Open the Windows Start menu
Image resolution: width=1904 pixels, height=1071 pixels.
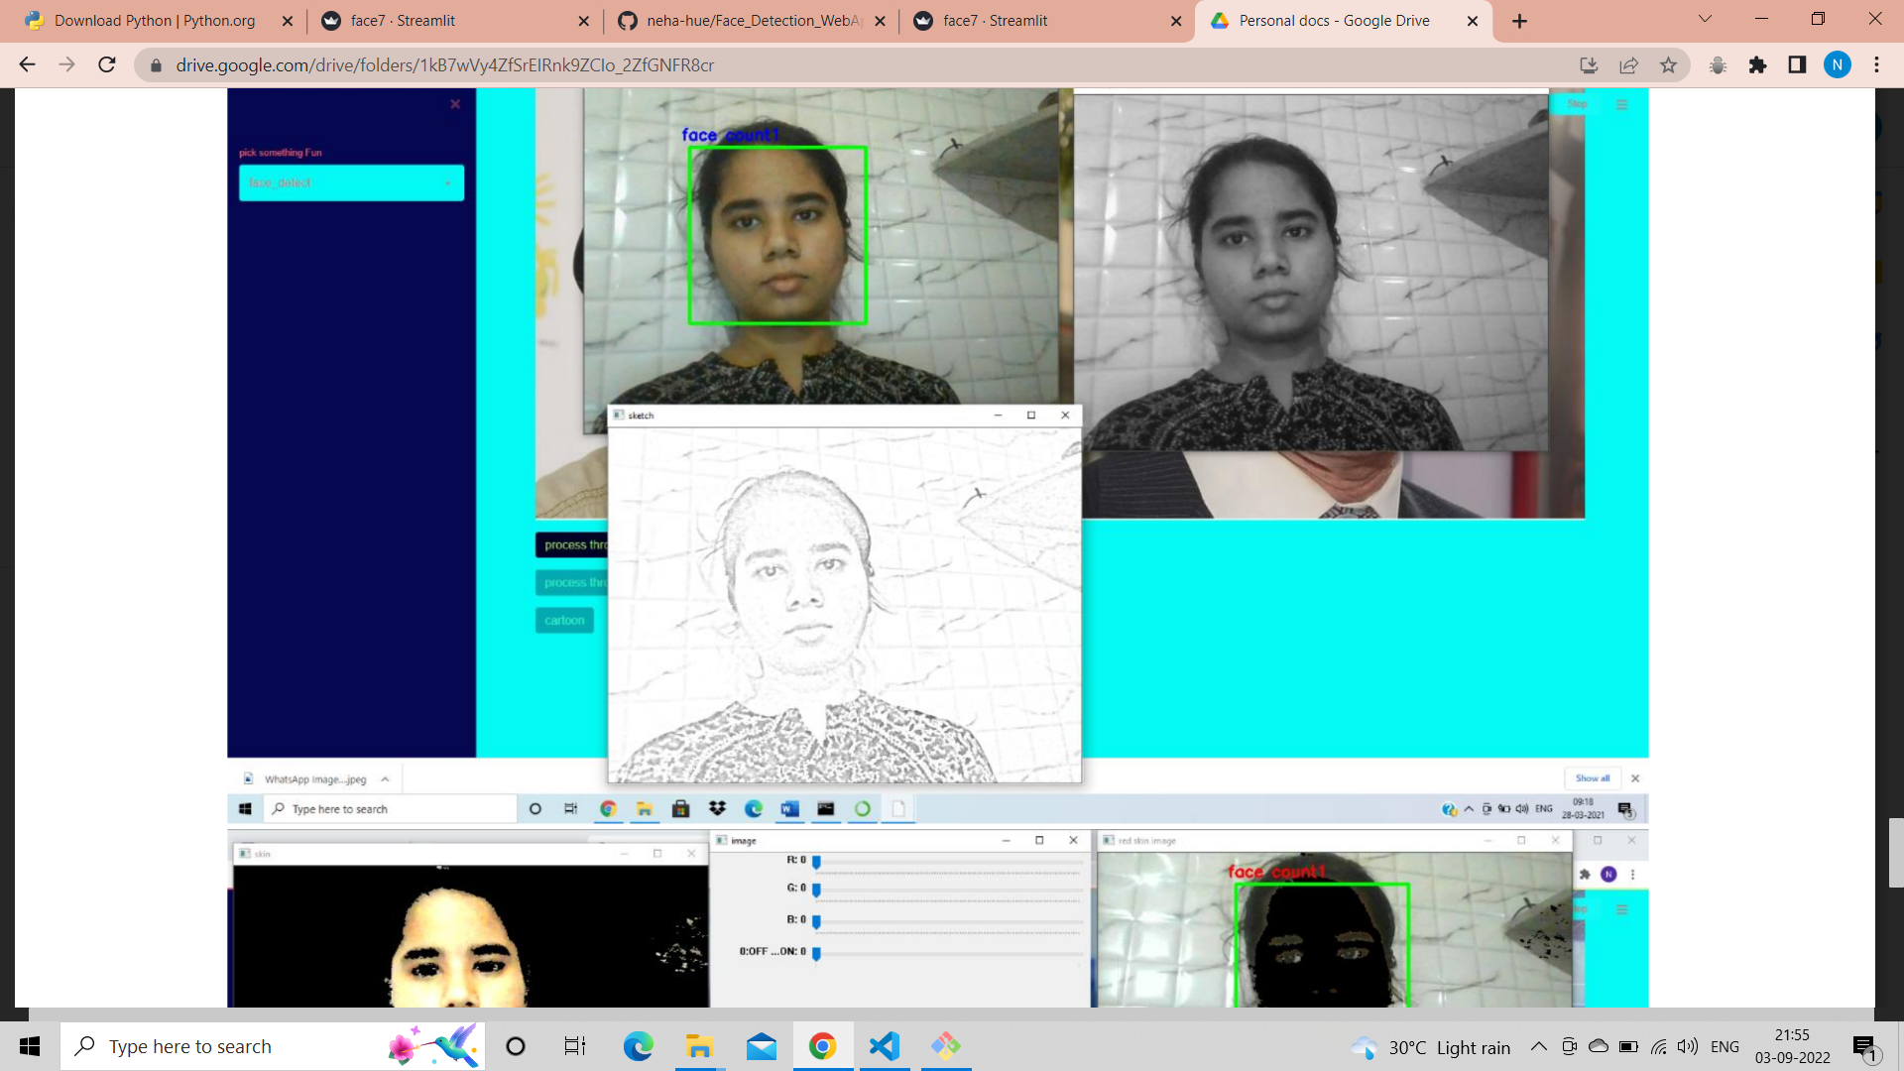pyautogui.click(x=30, y=1046)
